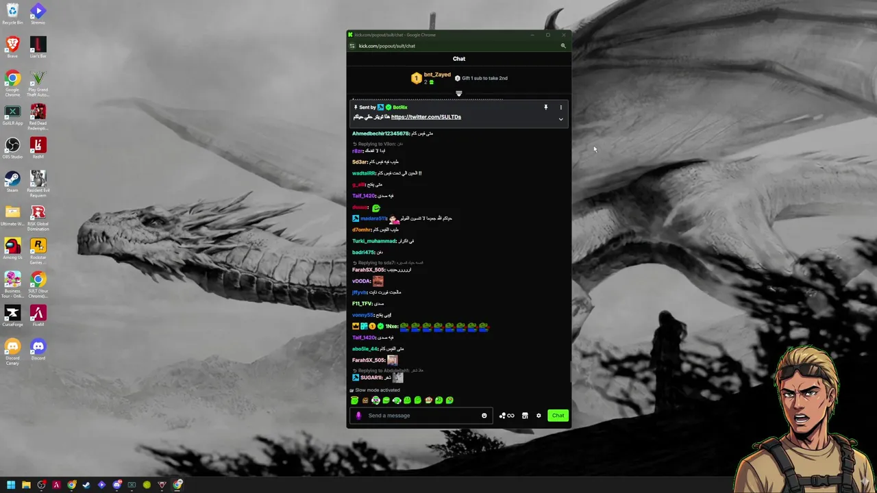Open Resident Evil Requiem desktop shortcut
This screenshot has width=877, height=493.
click(x=38, y=184)
